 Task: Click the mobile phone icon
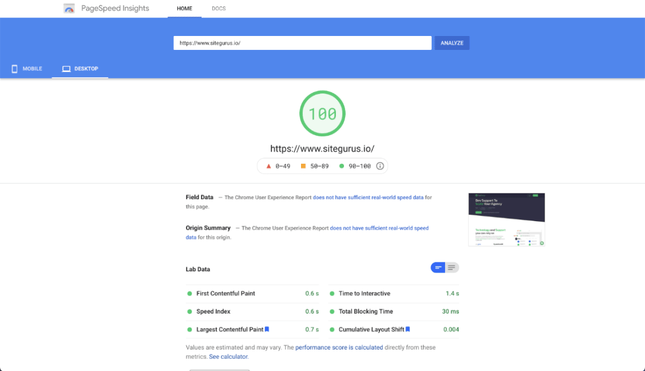pyautogui.click(x=15, y=69)
